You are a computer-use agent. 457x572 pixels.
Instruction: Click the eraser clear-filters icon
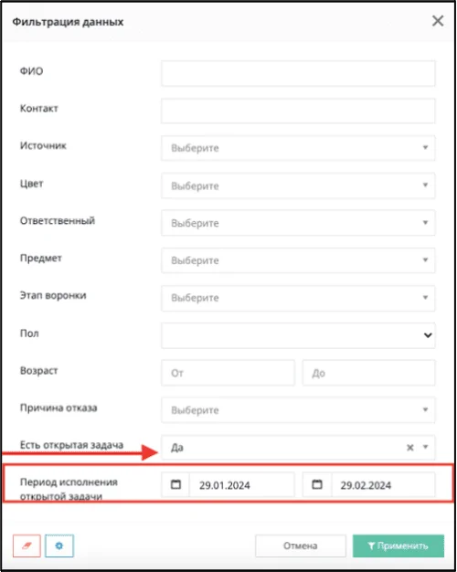pyautogui.click(x=27, y=546)
